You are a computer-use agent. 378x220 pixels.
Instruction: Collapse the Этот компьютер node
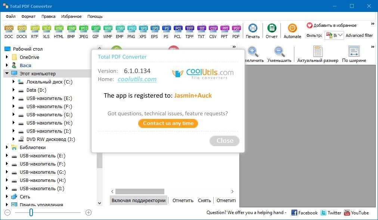(x=7, y=73)
